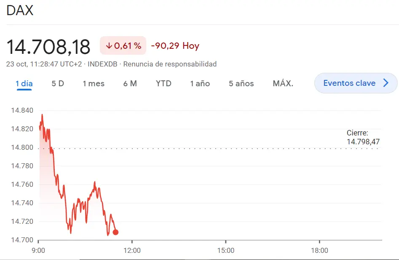Click the current price 14.708,18

49,45
